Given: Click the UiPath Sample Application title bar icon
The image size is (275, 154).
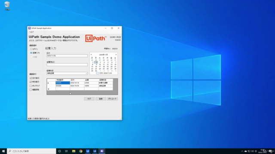Looking at the screenshot, I should (x=30, y=28).
